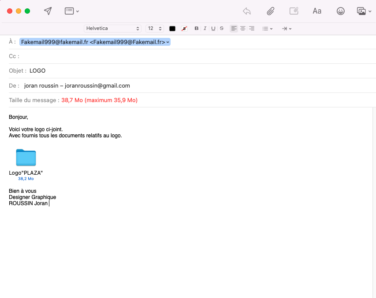Expand the list style dropdown
The width and height of the screenshot is (376, 298).
tap(268, 29)
